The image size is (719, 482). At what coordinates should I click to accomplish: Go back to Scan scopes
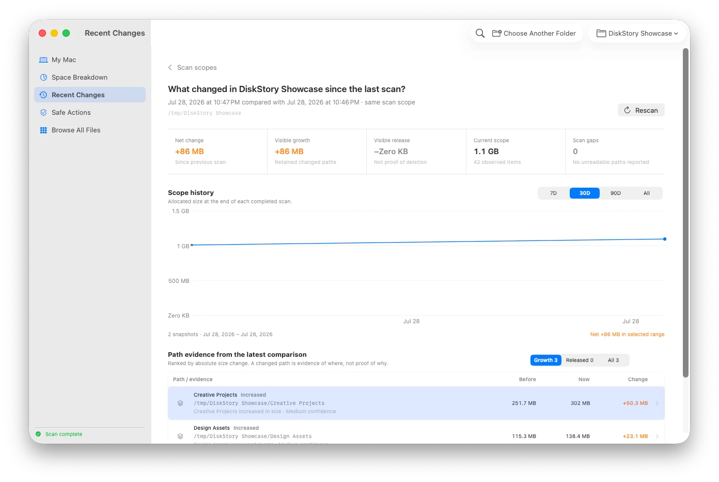pos(192,68)
